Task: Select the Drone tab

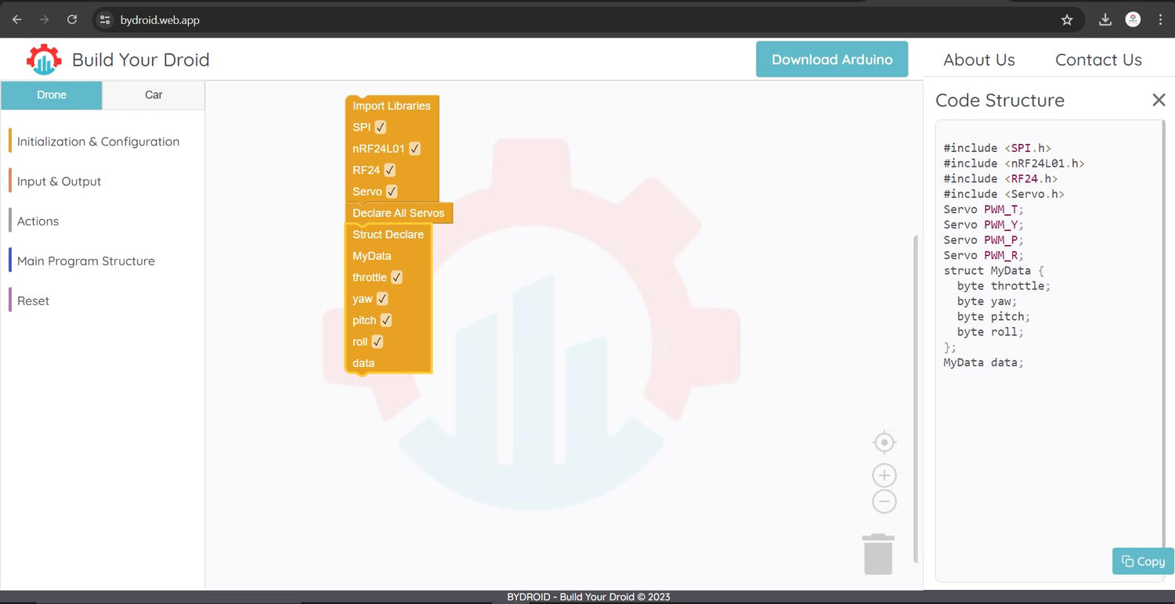Action: (x=52, y=95)
